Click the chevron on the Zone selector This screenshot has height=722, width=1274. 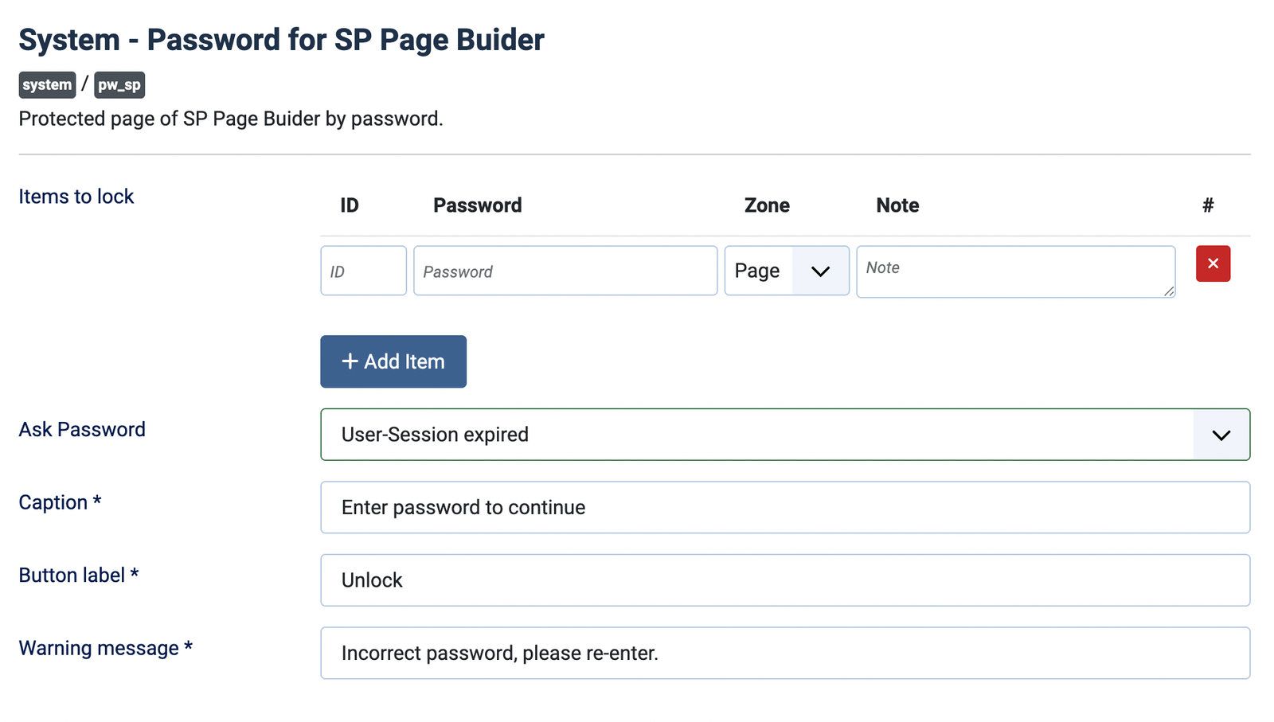821,271
